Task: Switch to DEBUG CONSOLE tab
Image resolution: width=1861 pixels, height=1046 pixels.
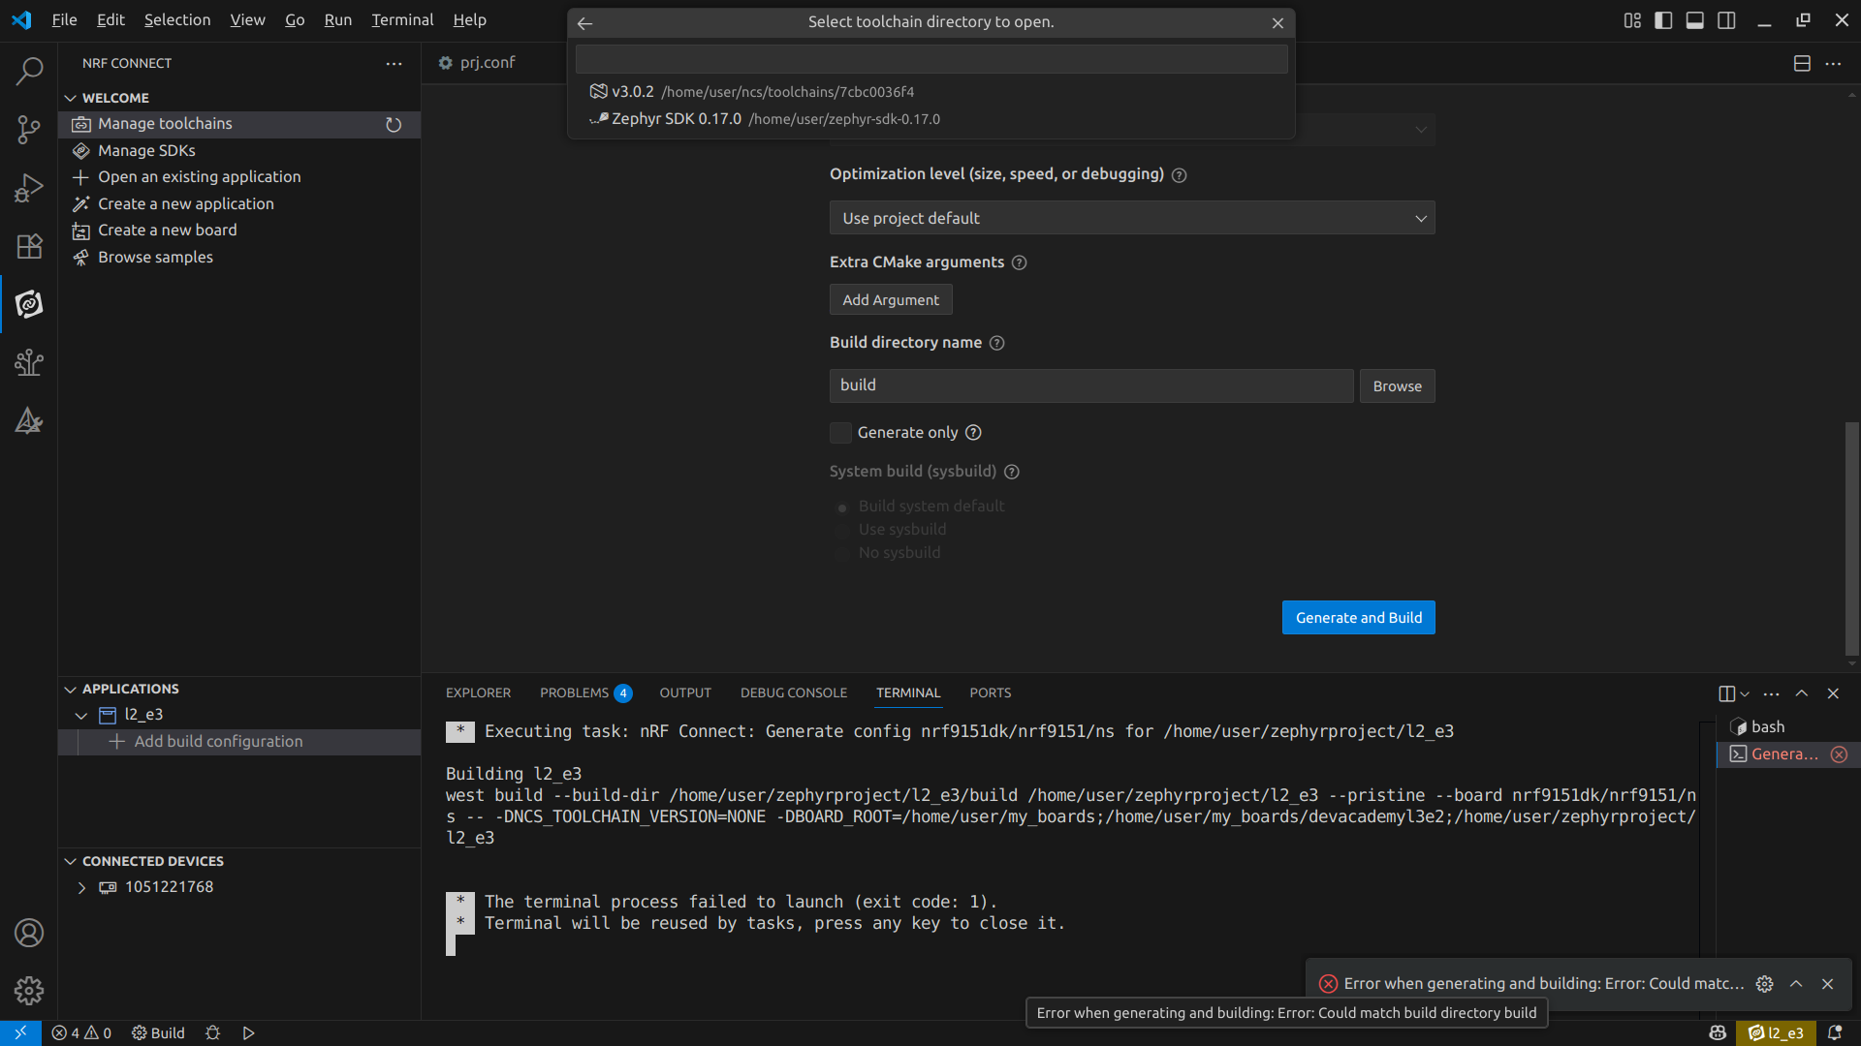Action: [794, 693]
